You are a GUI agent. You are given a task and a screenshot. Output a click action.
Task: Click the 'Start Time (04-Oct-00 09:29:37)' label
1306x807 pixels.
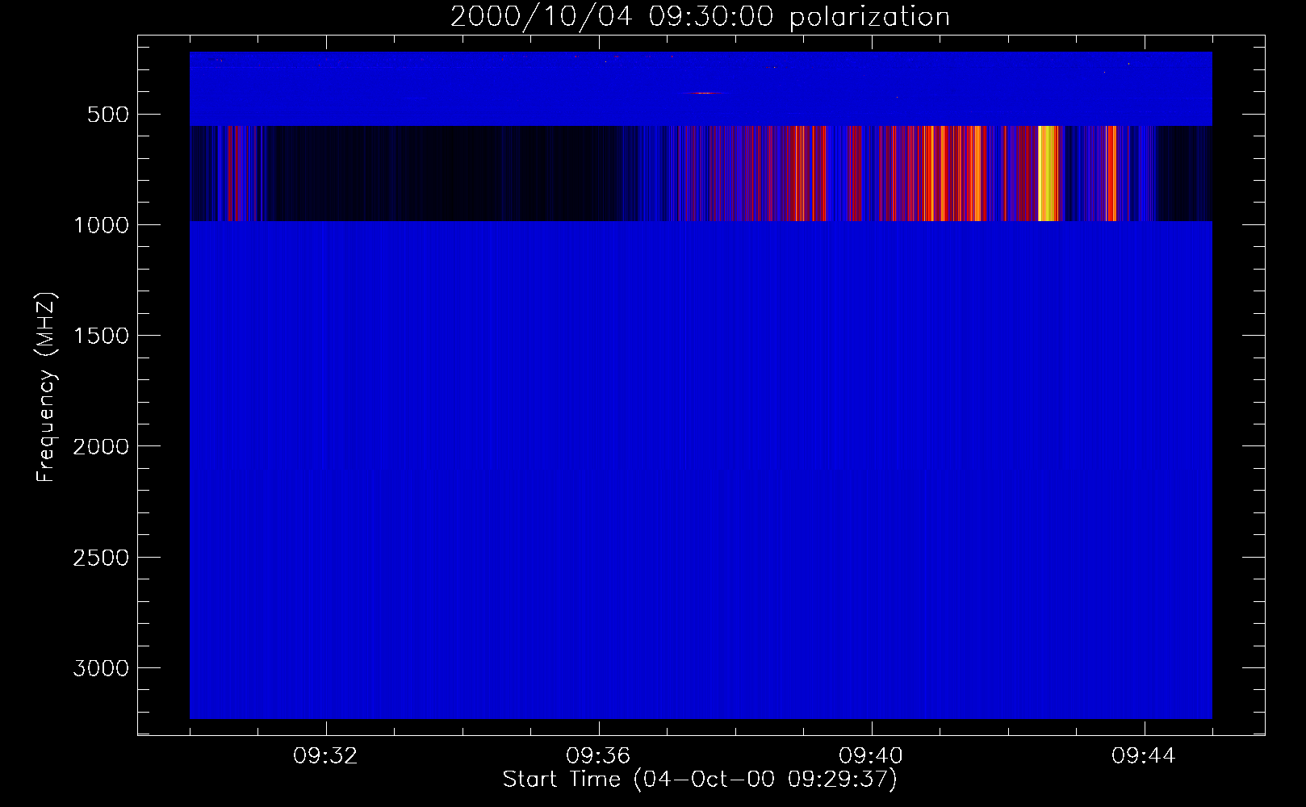pos(700,780)
